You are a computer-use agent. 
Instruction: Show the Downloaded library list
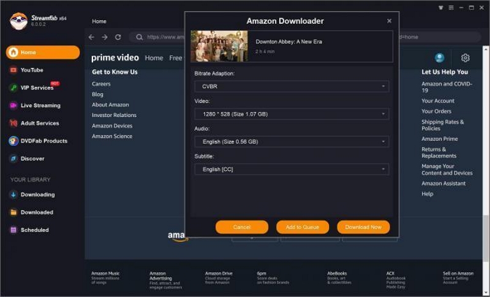click(x=37, y=212)
